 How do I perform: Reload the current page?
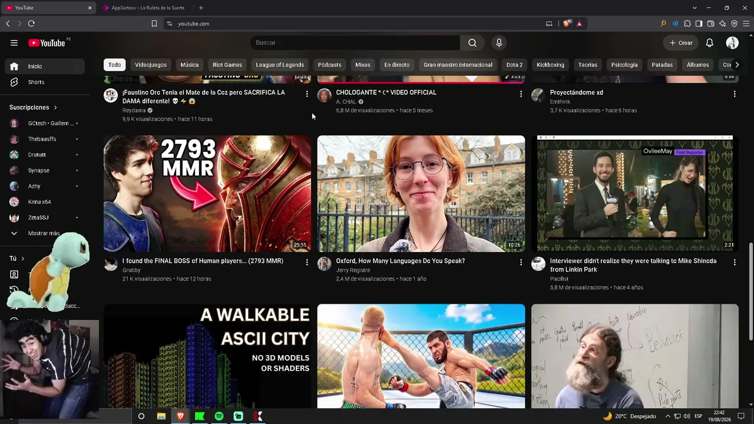(31, 24)
